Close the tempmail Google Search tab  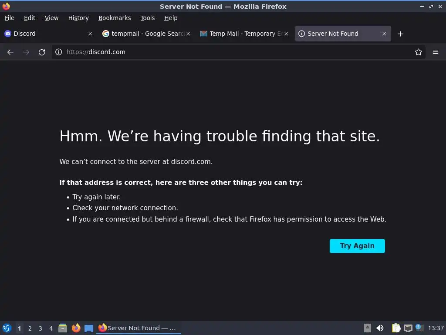[188, 34]
